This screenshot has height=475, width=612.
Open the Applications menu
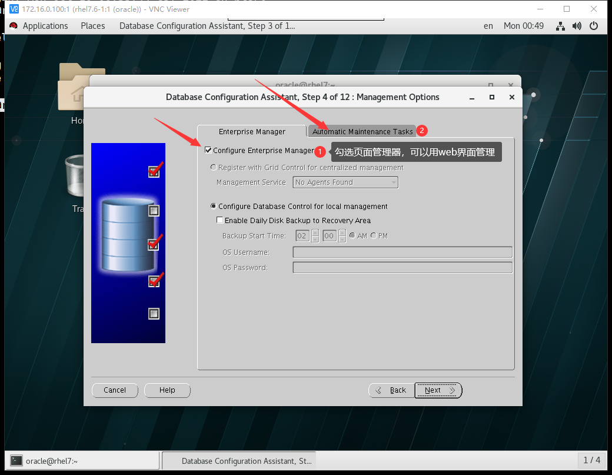[x=45, y=26]
